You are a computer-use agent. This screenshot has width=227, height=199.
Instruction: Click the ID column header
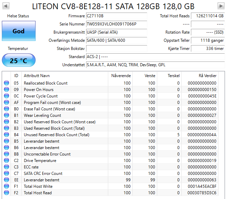16,76
